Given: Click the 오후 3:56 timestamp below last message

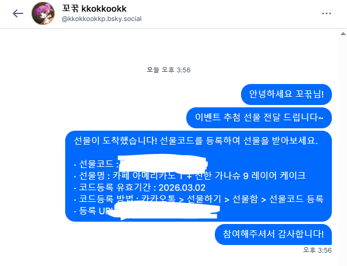Looking at the screenshot, I should click(317, 250).
